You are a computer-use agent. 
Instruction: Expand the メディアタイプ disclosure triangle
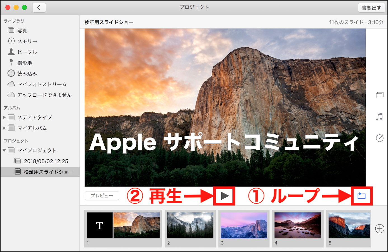tap(4, 117)
